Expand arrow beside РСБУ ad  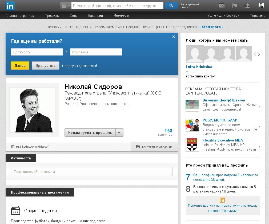[259, 127]
